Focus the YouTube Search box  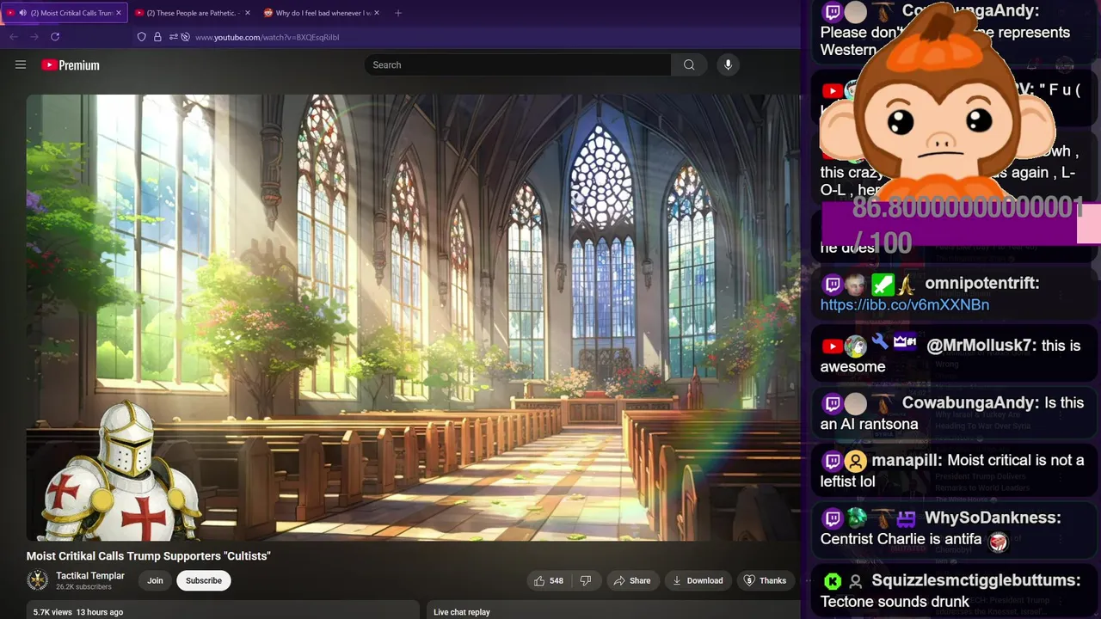pos(518,64)
